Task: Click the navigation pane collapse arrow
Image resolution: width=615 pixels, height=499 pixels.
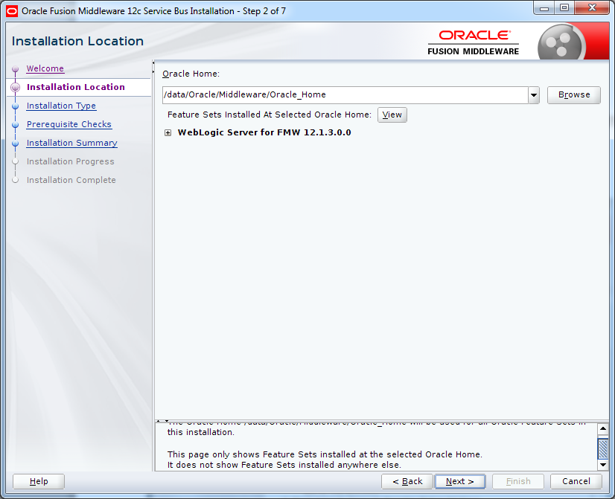Action: pyautogui.click(x=153, y=67)
